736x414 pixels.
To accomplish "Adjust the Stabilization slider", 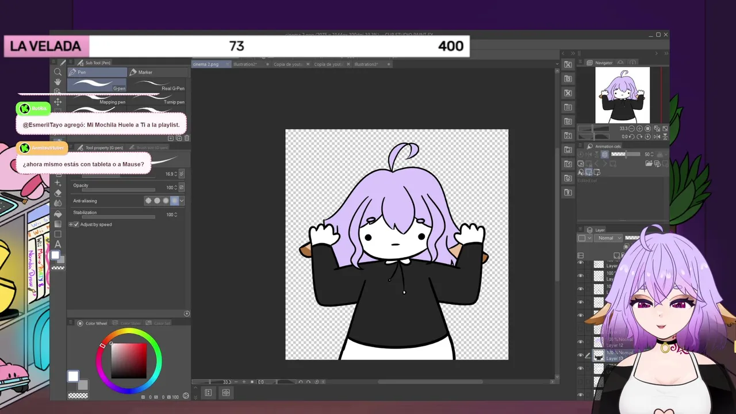I will (118, 217).
